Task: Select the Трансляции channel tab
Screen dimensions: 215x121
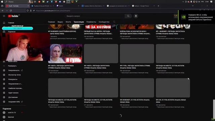Action: [x=79, y=22]
